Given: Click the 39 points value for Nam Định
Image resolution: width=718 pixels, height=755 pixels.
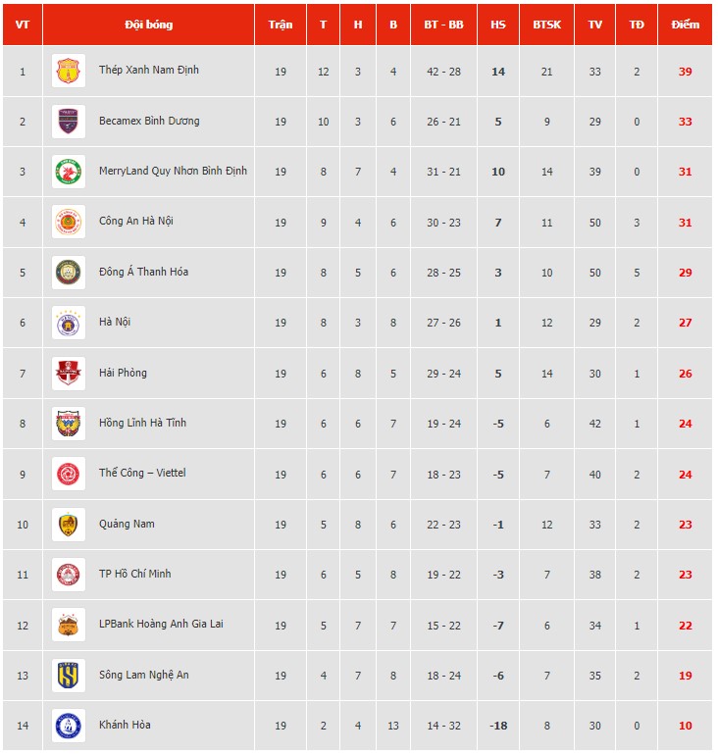Looking at the screenshot, I should coord(685,72).
